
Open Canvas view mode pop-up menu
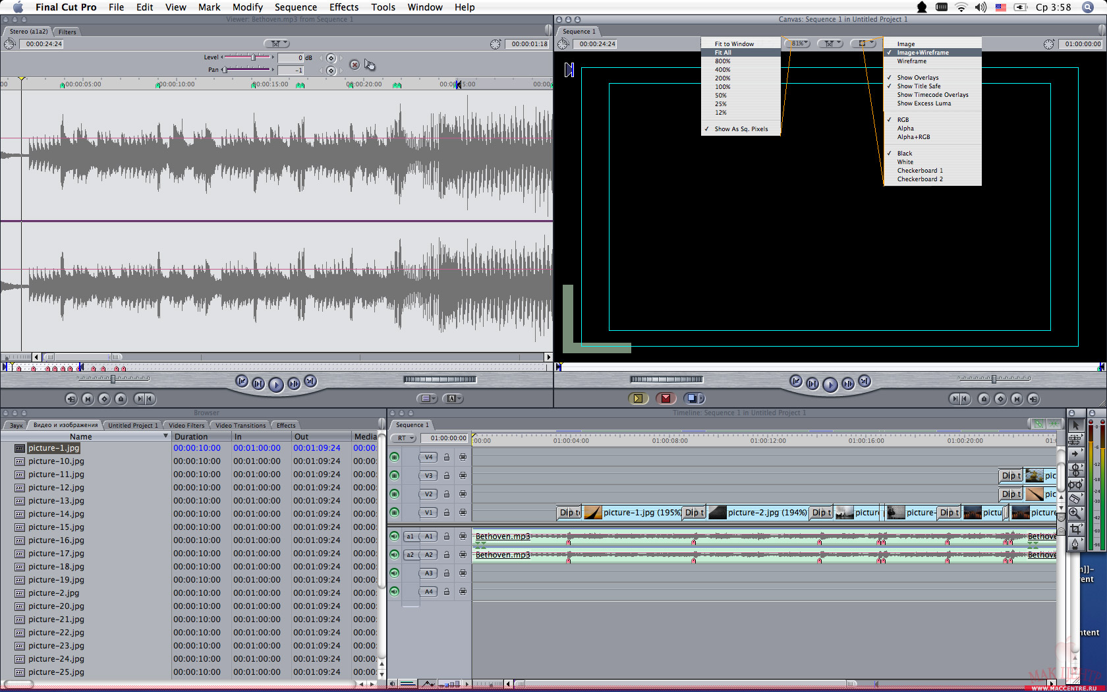(863, 43)
